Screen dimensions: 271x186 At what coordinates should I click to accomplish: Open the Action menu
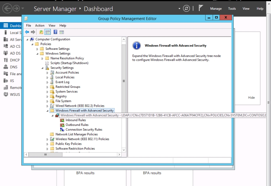(40, 25)
